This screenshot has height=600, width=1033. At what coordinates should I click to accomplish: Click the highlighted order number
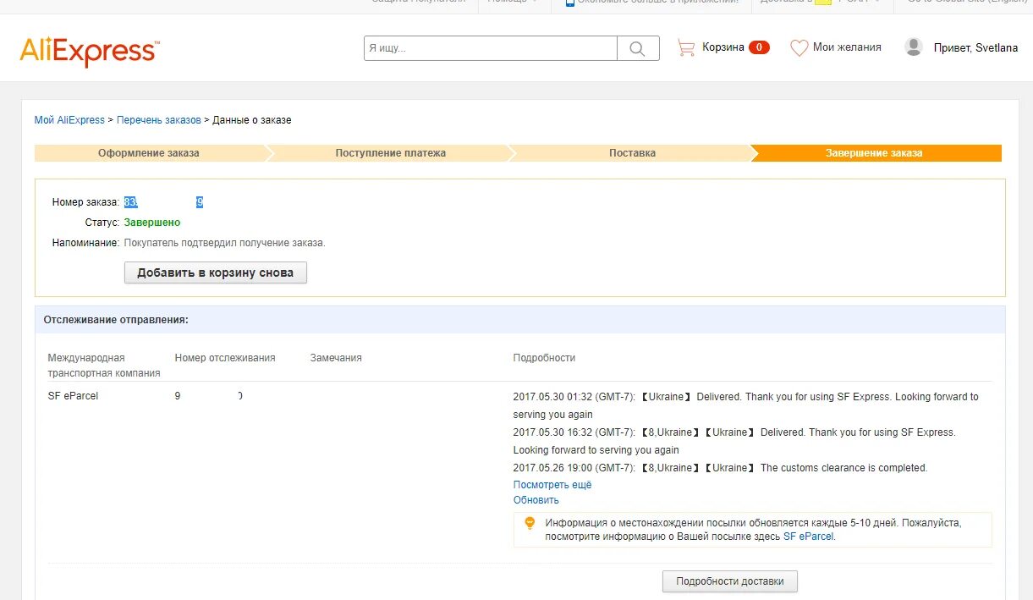(163, 202)
